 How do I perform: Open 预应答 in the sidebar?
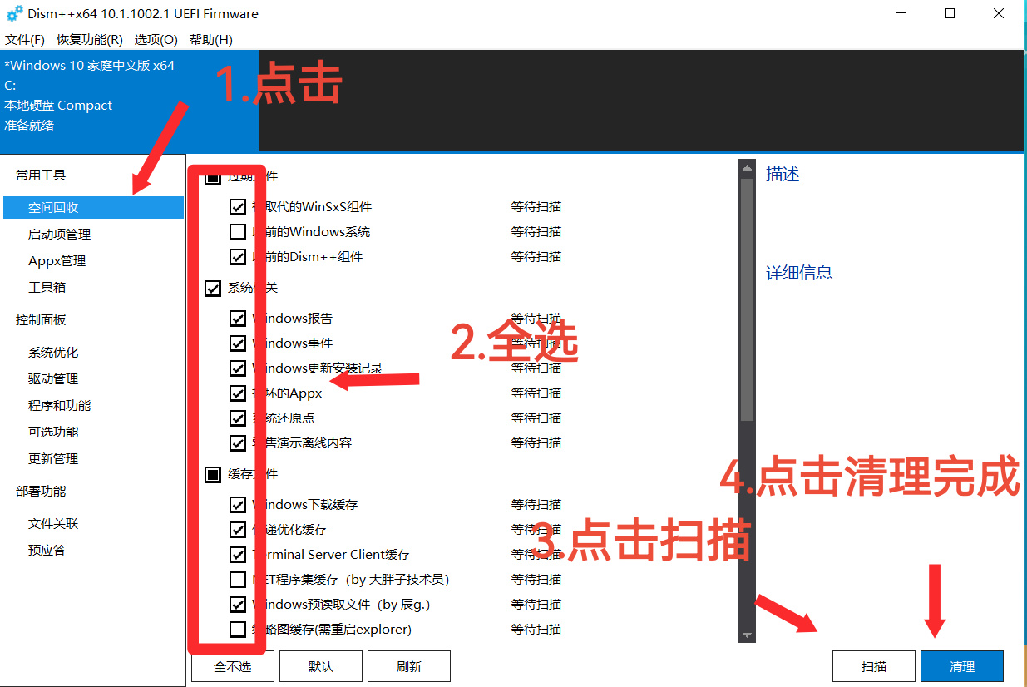click(x=47, y=551)
